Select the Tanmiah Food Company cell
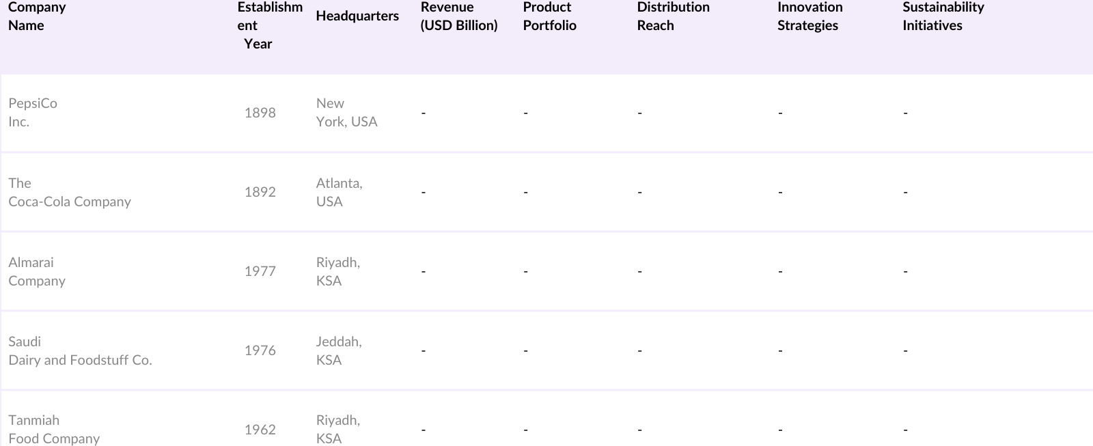This screenshot has width=1093, height=446. (x=54, y=430)
